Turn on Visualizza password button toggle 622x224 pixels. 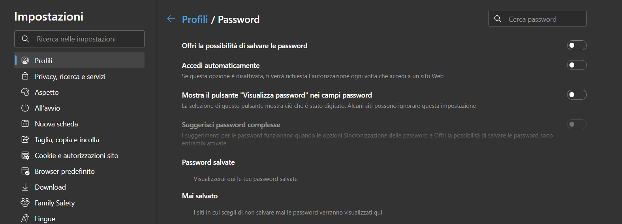[x=577, y=95]
